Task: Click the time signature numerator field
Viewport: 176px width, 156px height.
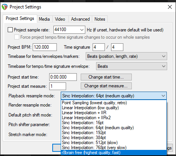Action: 99,47
